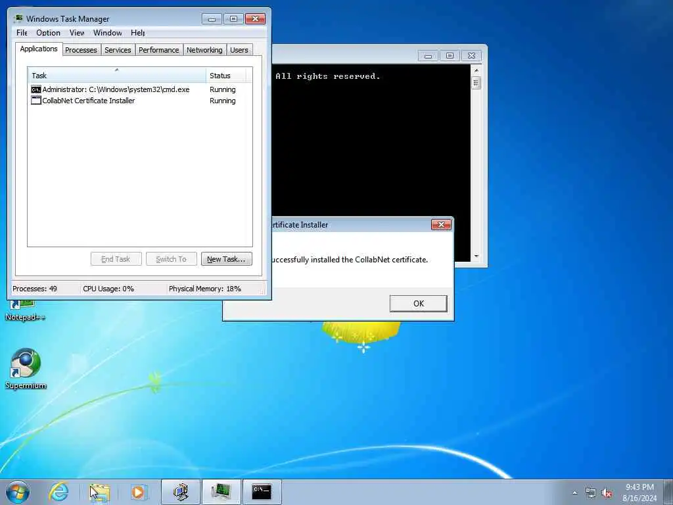673x505 pixels.
Task: Open View menu in Task Manager
Action: point(78,33)
